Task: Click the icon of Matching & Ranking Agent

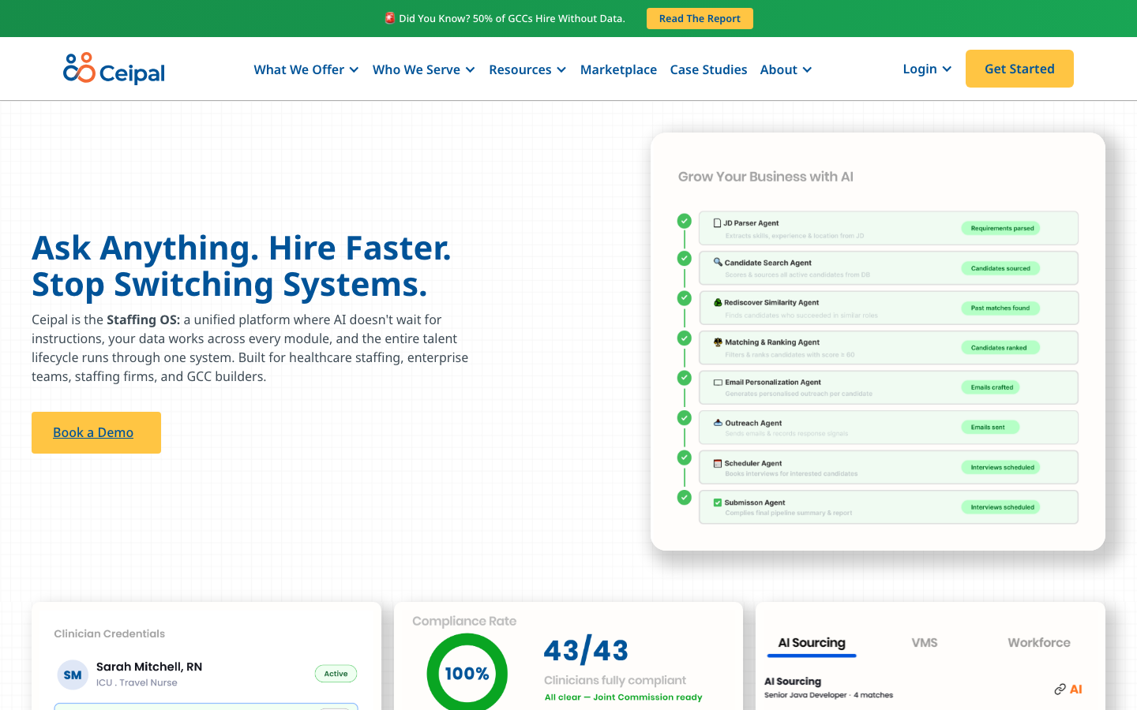Action: pyautogui.click(x=718, y=342)
